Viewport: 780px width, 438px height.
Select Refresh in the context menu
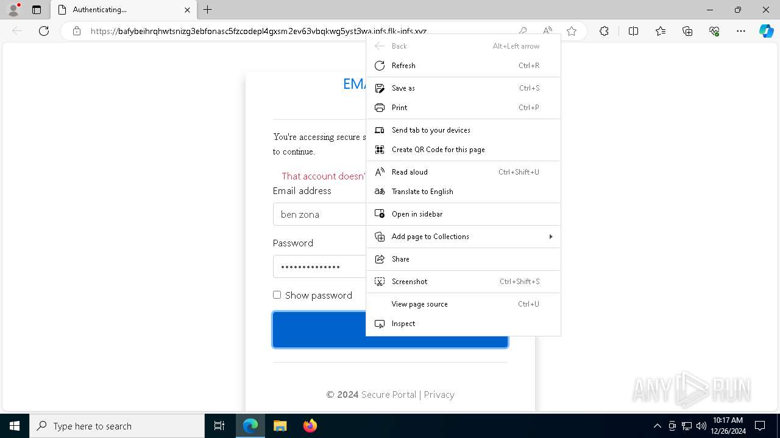pos(463,66)
